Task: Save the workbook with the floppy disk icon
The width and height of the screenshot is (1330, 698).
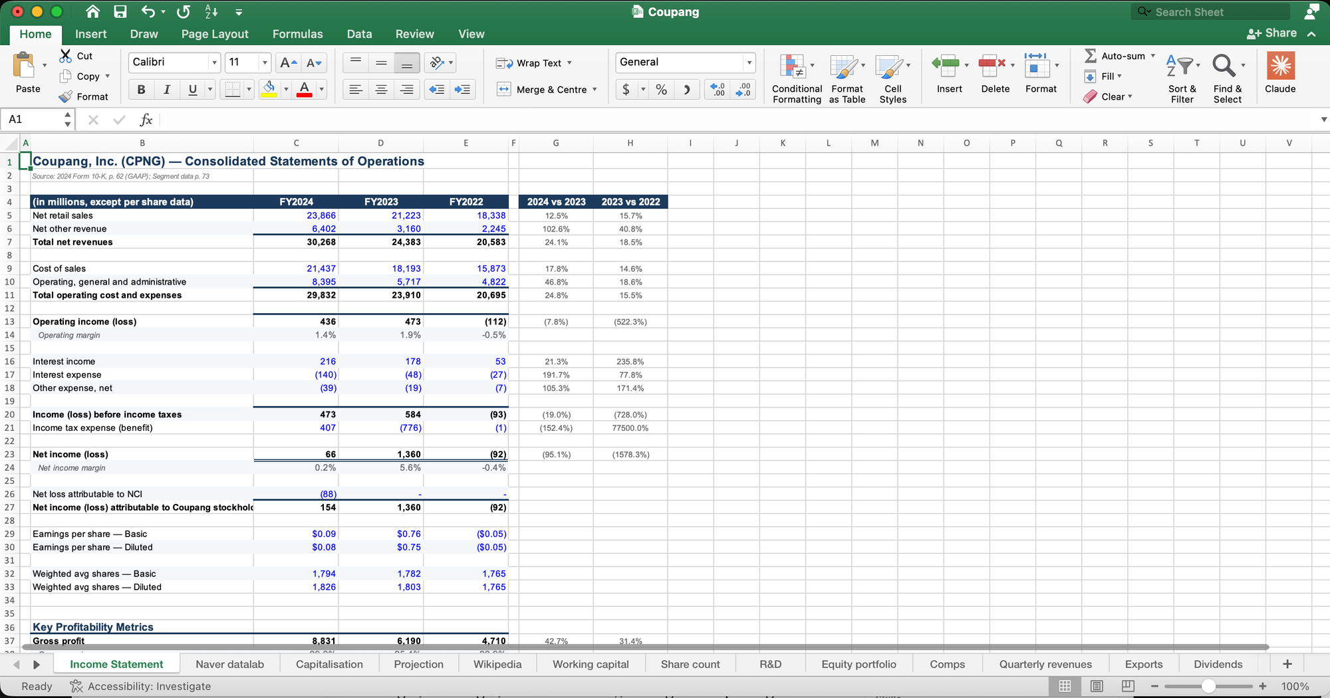Action: pos(120,12)
